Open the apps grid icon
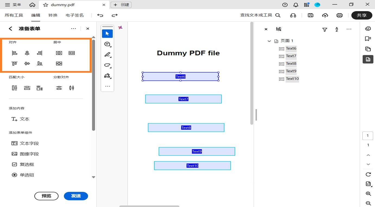The image size is (375, 207). [x=307, y=5]
